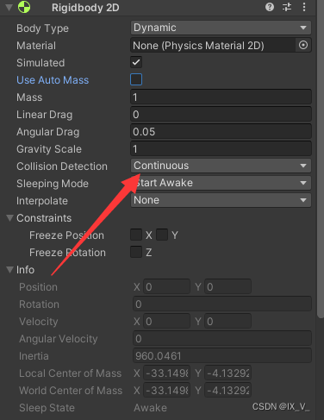Click Local Center of Mass X field
Image resolution: width=324 pixels, height=420 pixels.
[166, 373]
